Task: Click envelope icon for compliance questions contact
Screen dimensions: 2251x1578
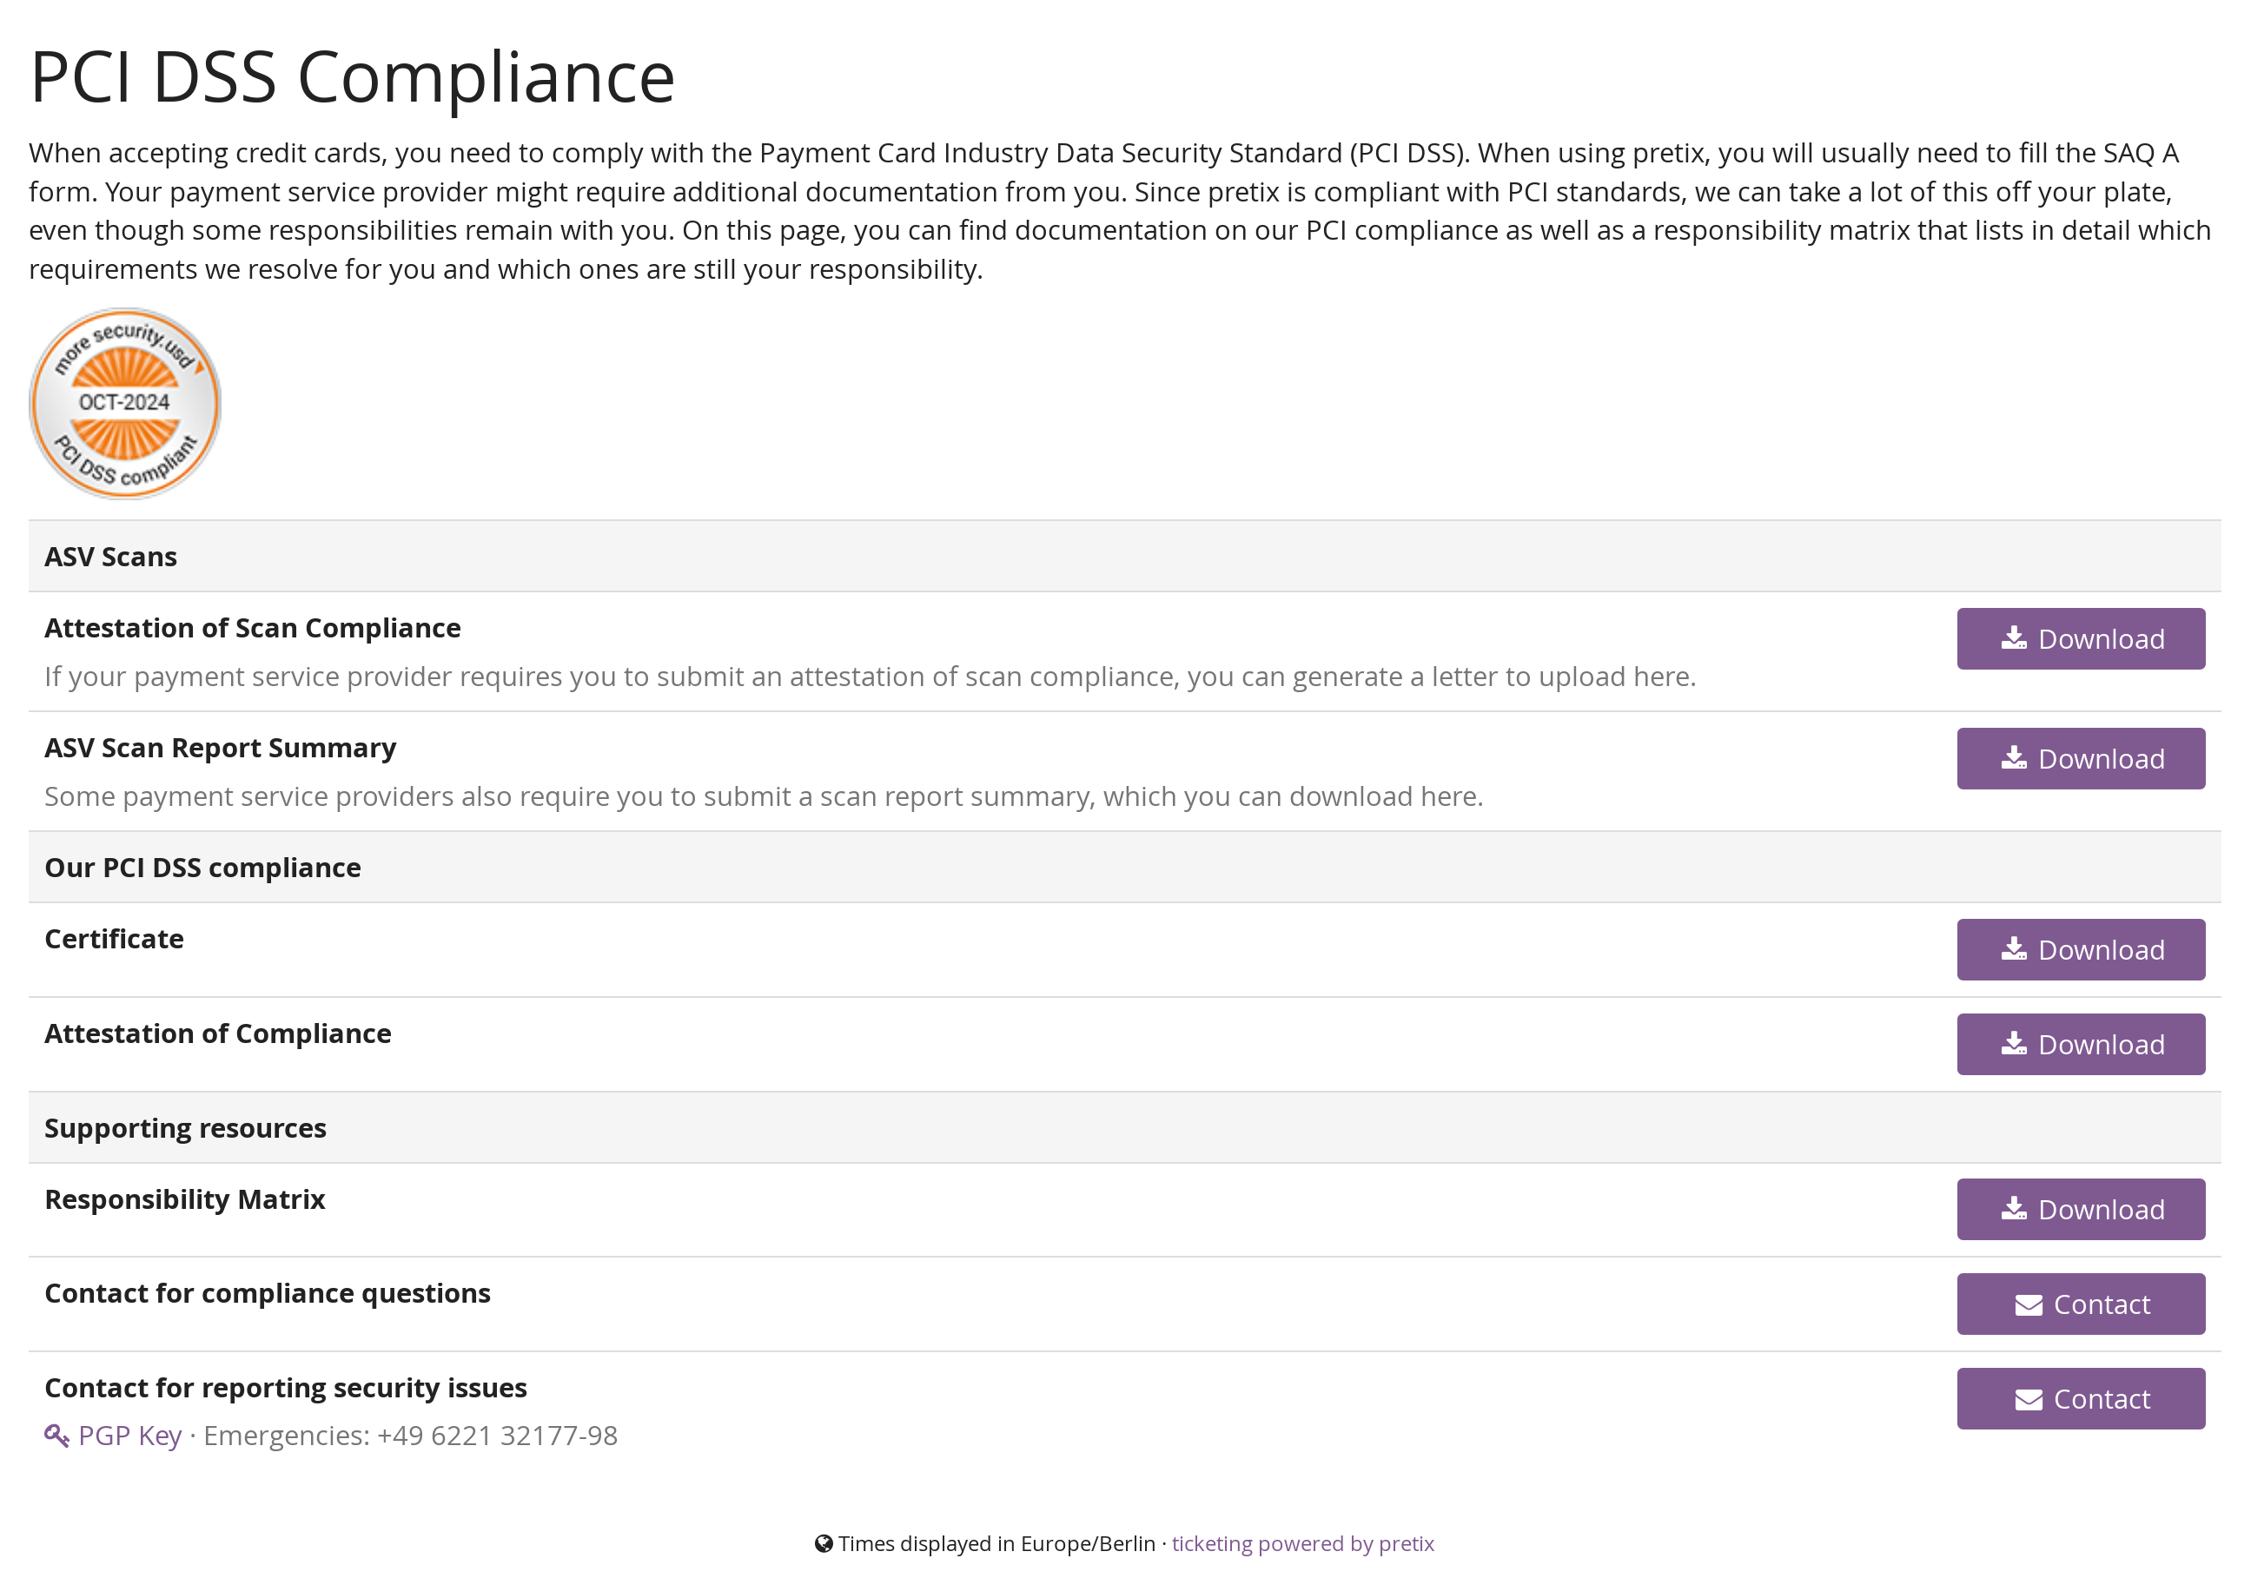Action: [2029, 1304]
